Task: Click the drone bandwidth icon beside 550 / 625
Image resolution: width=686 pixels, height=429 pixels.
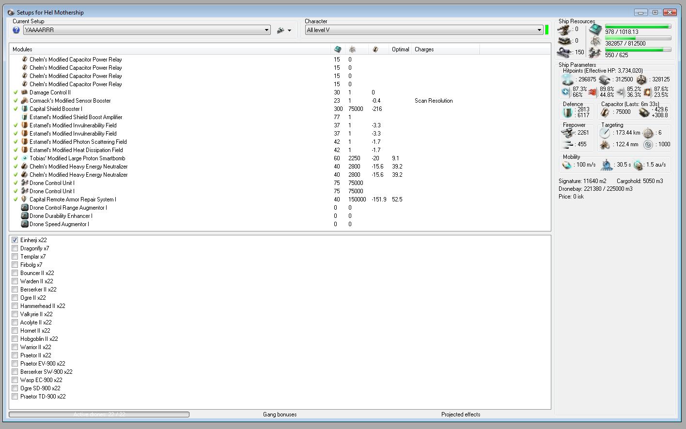Action: pos(595,52)
